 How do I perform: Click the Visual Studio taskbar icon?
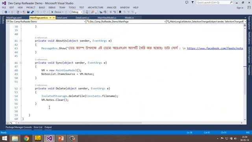click(49, 138)
